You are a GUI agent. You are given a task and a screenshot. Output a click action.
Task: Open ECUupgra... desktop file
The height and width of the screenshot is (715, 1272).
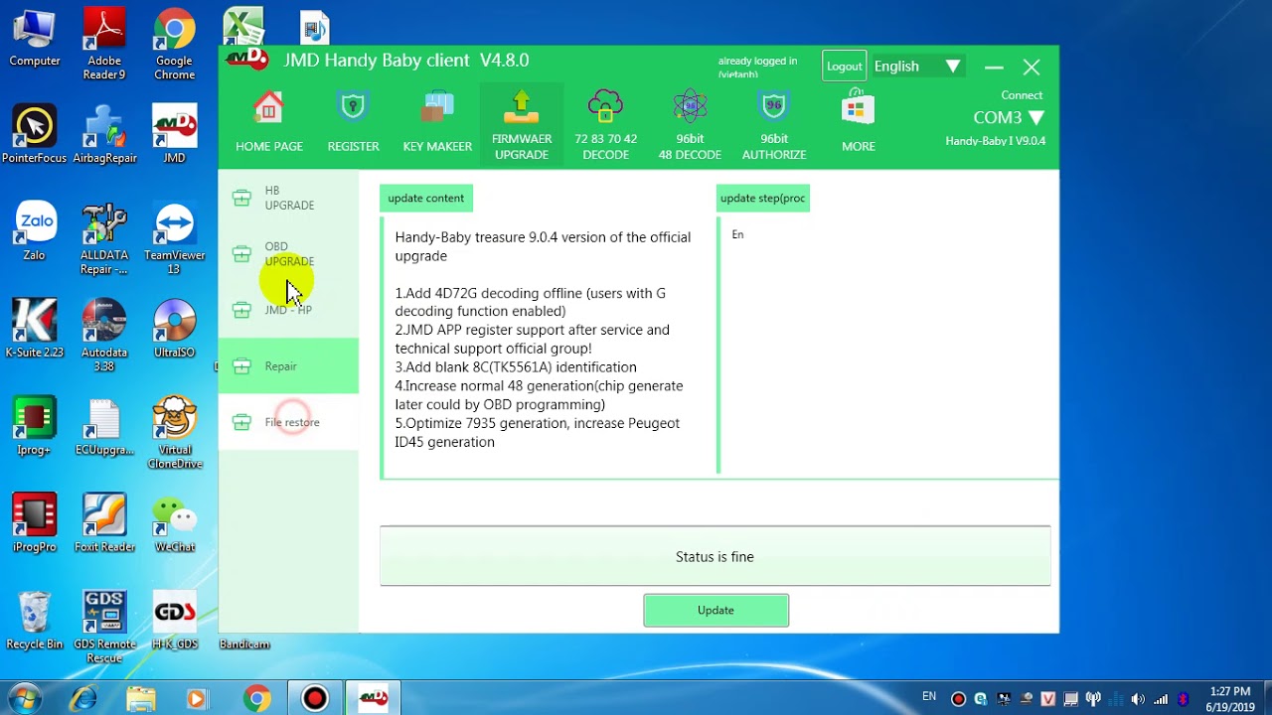click(x=104, y=425)
